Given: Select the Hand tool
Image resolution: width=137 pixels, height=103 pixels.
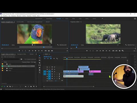Looking at the screenshot, I should 40,70.
